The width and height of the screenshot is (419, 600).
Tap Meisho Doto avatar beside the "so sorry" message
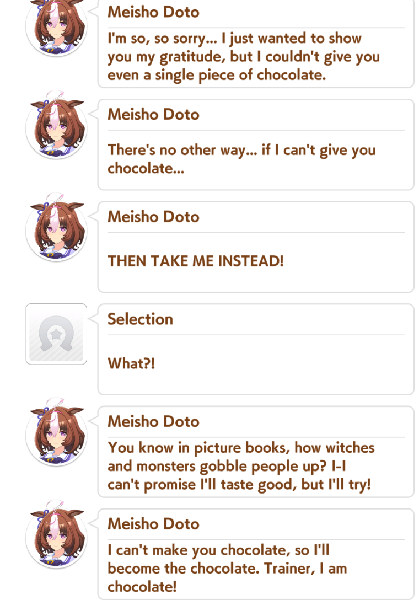coord(56,26)
